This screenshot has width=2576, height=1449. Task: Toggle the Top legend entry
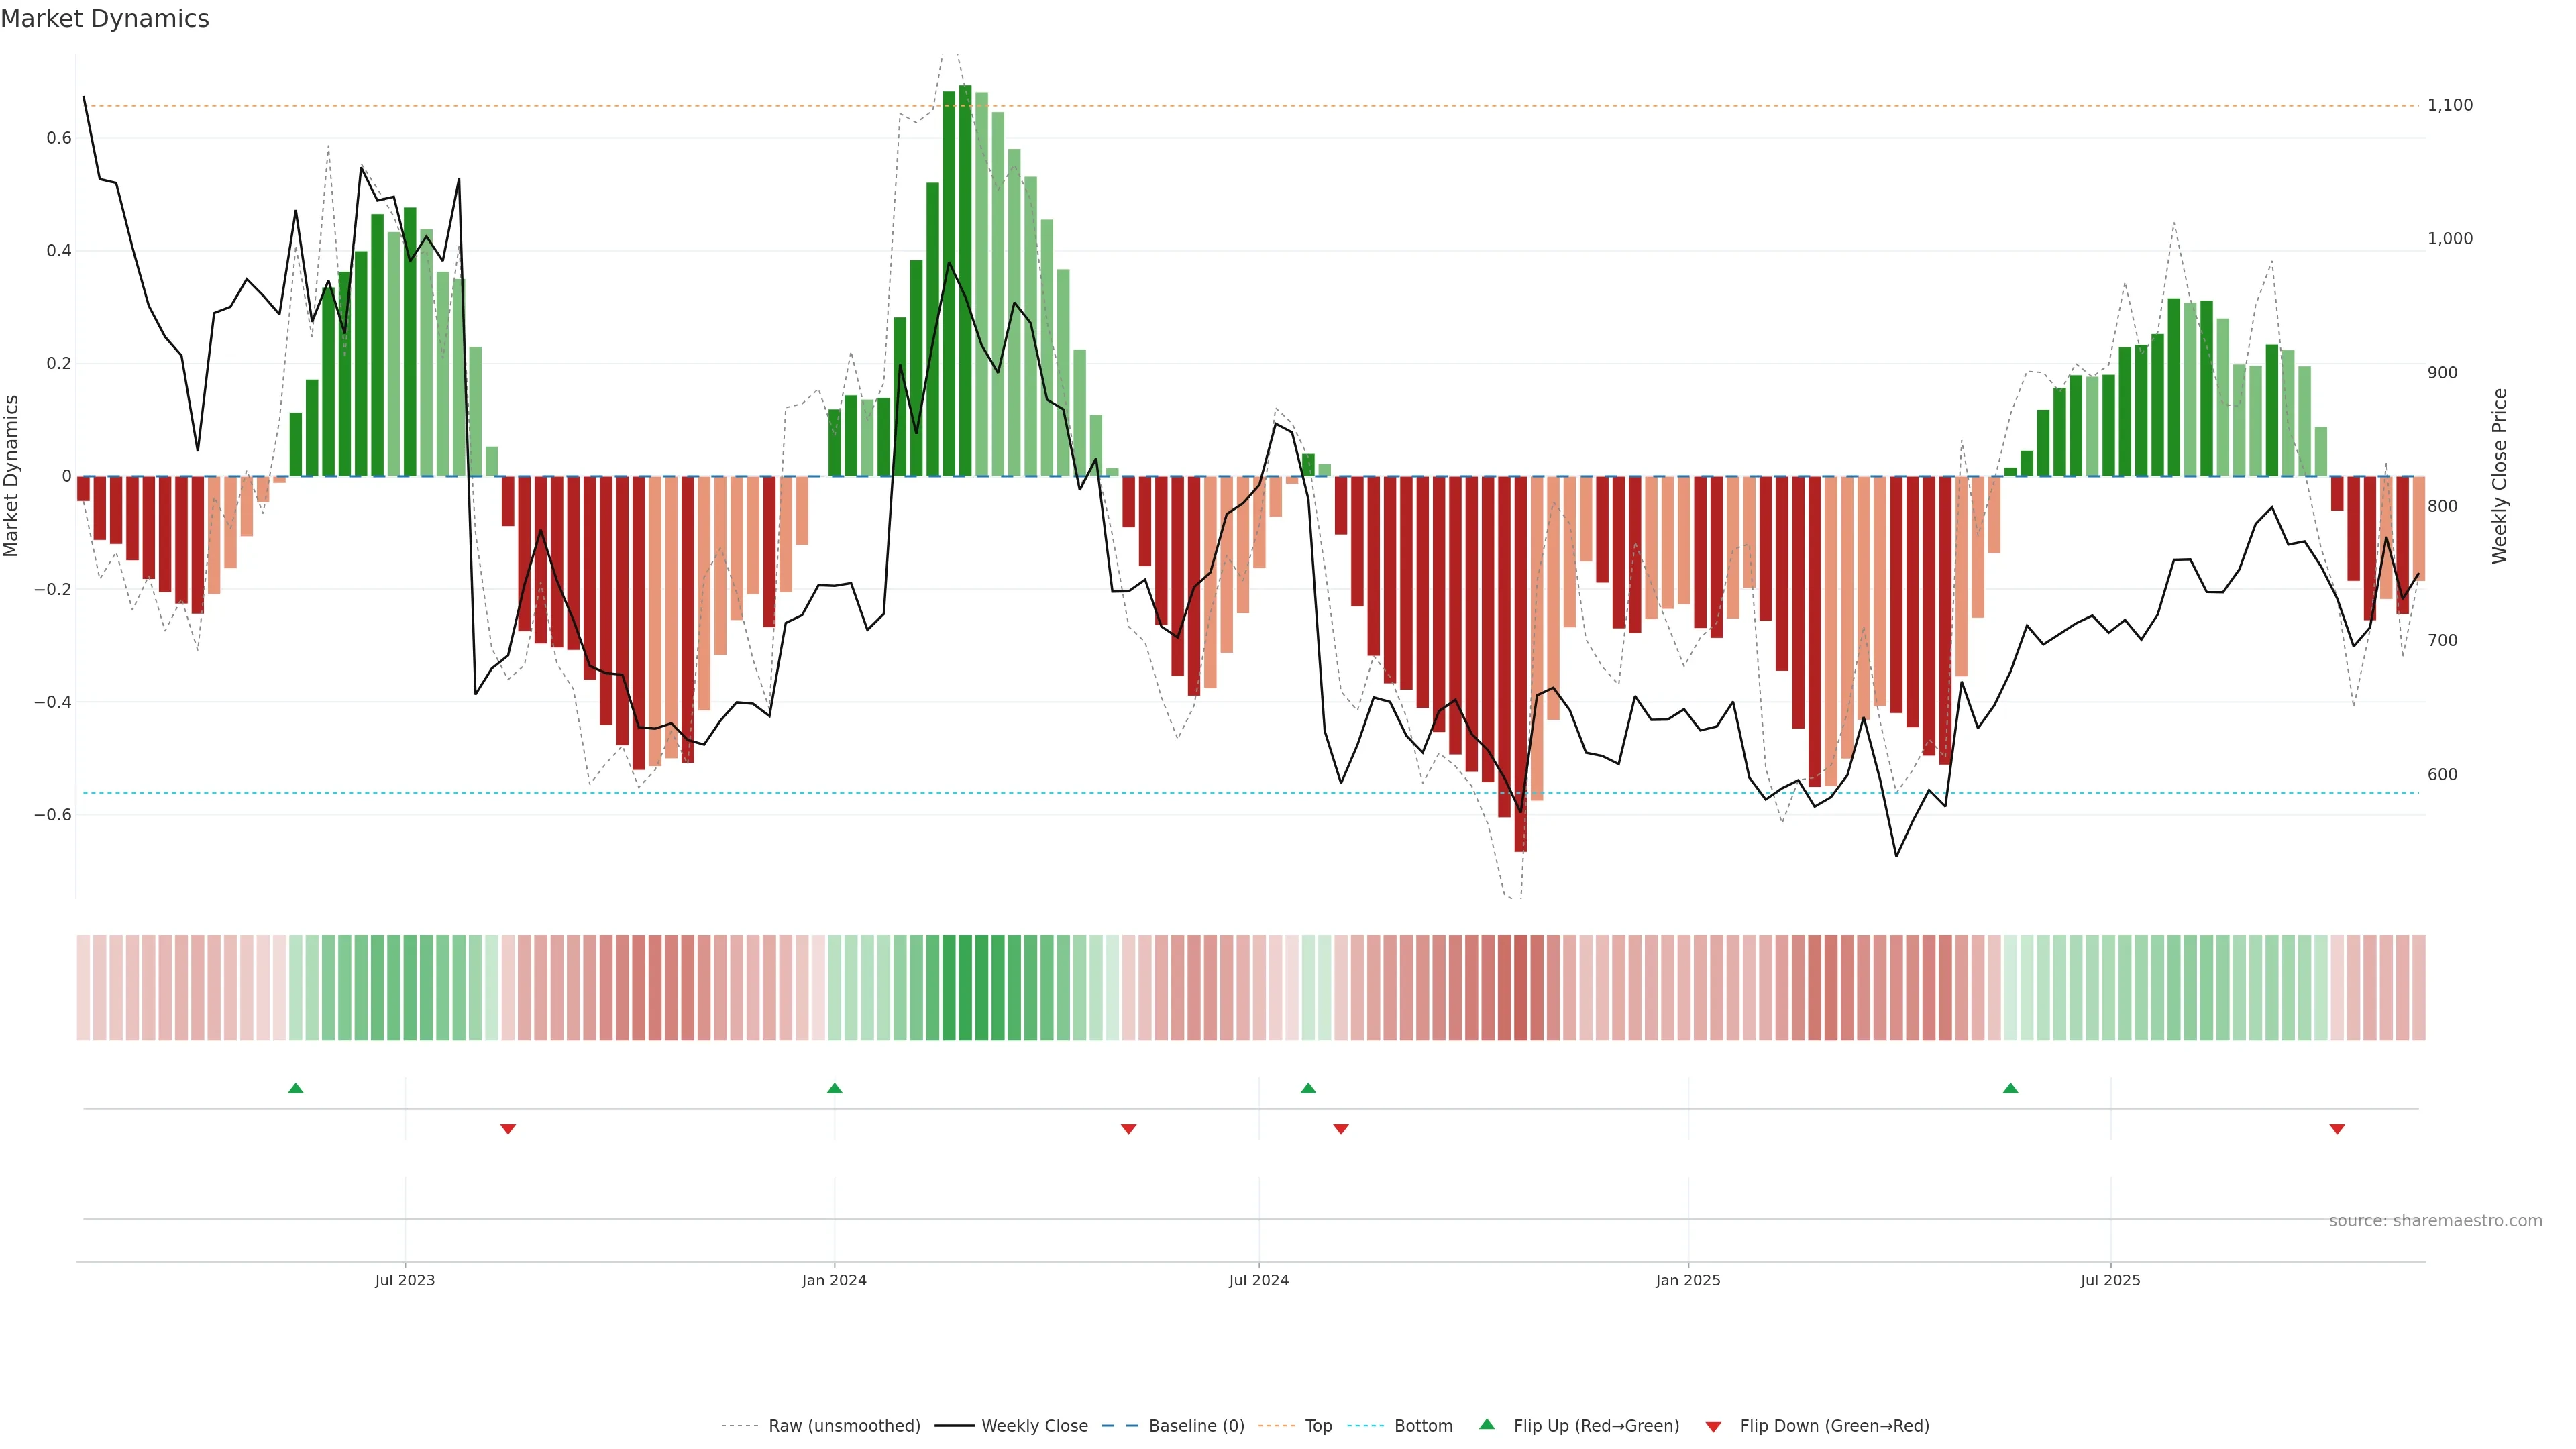pyautogui.click(x=1318, y=1426)
